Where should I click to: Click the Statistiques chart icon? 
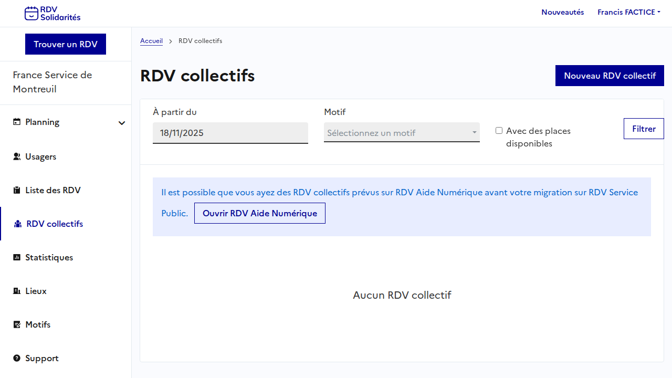(x=17, y=257)
